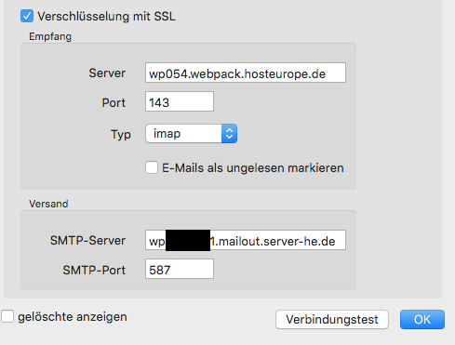Run the Verbindungstest button
Viewport: 455px width, 345px height.
click(x=332, y=319)
